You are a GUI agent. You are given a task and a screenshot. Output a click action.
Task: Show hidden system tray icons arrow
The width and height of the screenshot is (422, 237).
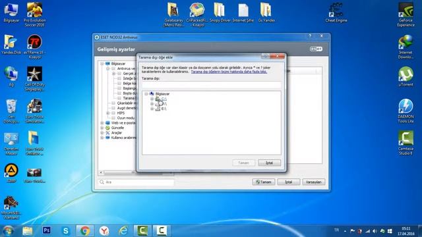point(345,231)
